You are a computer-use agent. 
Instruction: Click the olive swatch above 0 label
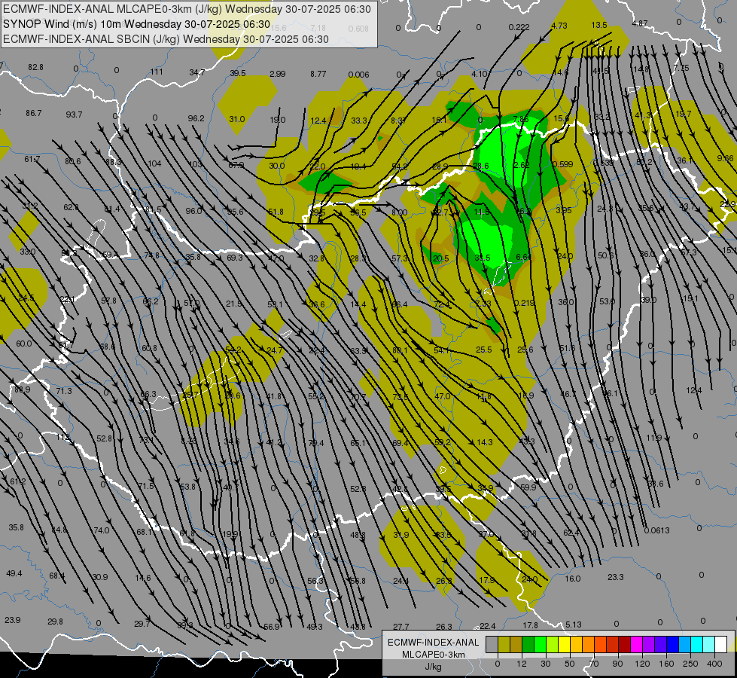point(504,645)
